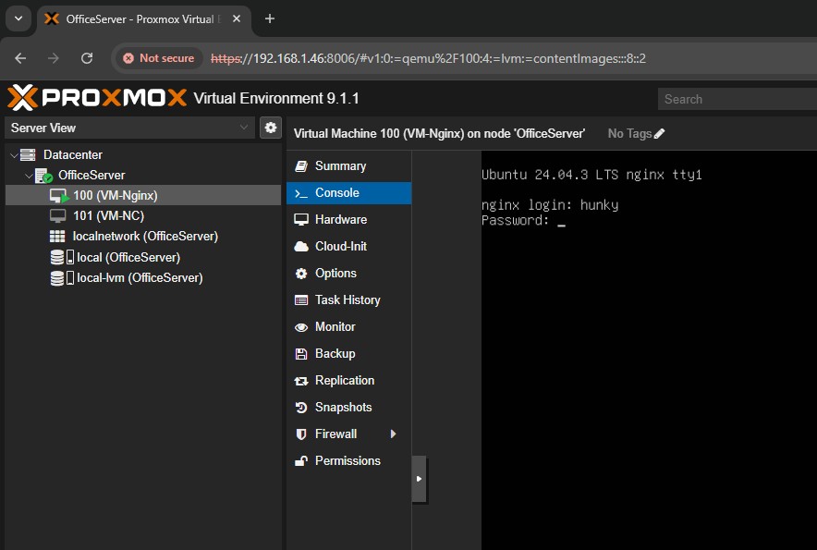Viewport: 817px width, 550px height.
Task: Click the Search input field
Action: coord(736,99)
